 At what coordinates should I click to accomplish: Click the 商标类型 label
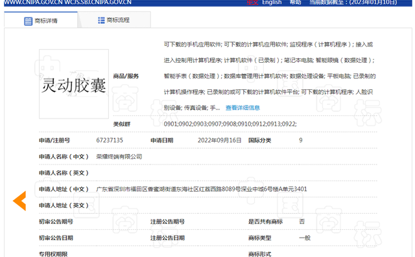[259, 238]
